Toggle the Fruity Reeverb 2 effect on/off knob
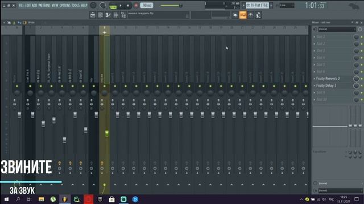Viewport: 364px width, 204px height. [x=356, y=79]
